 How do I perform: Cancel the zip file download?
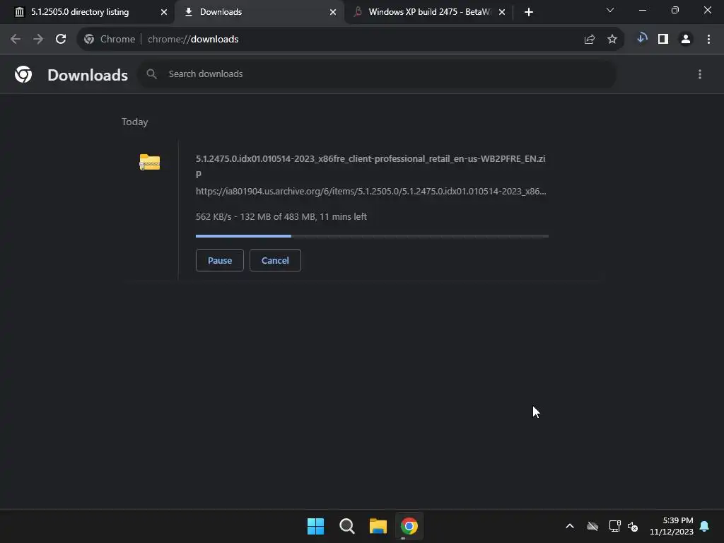pos(275,260)
